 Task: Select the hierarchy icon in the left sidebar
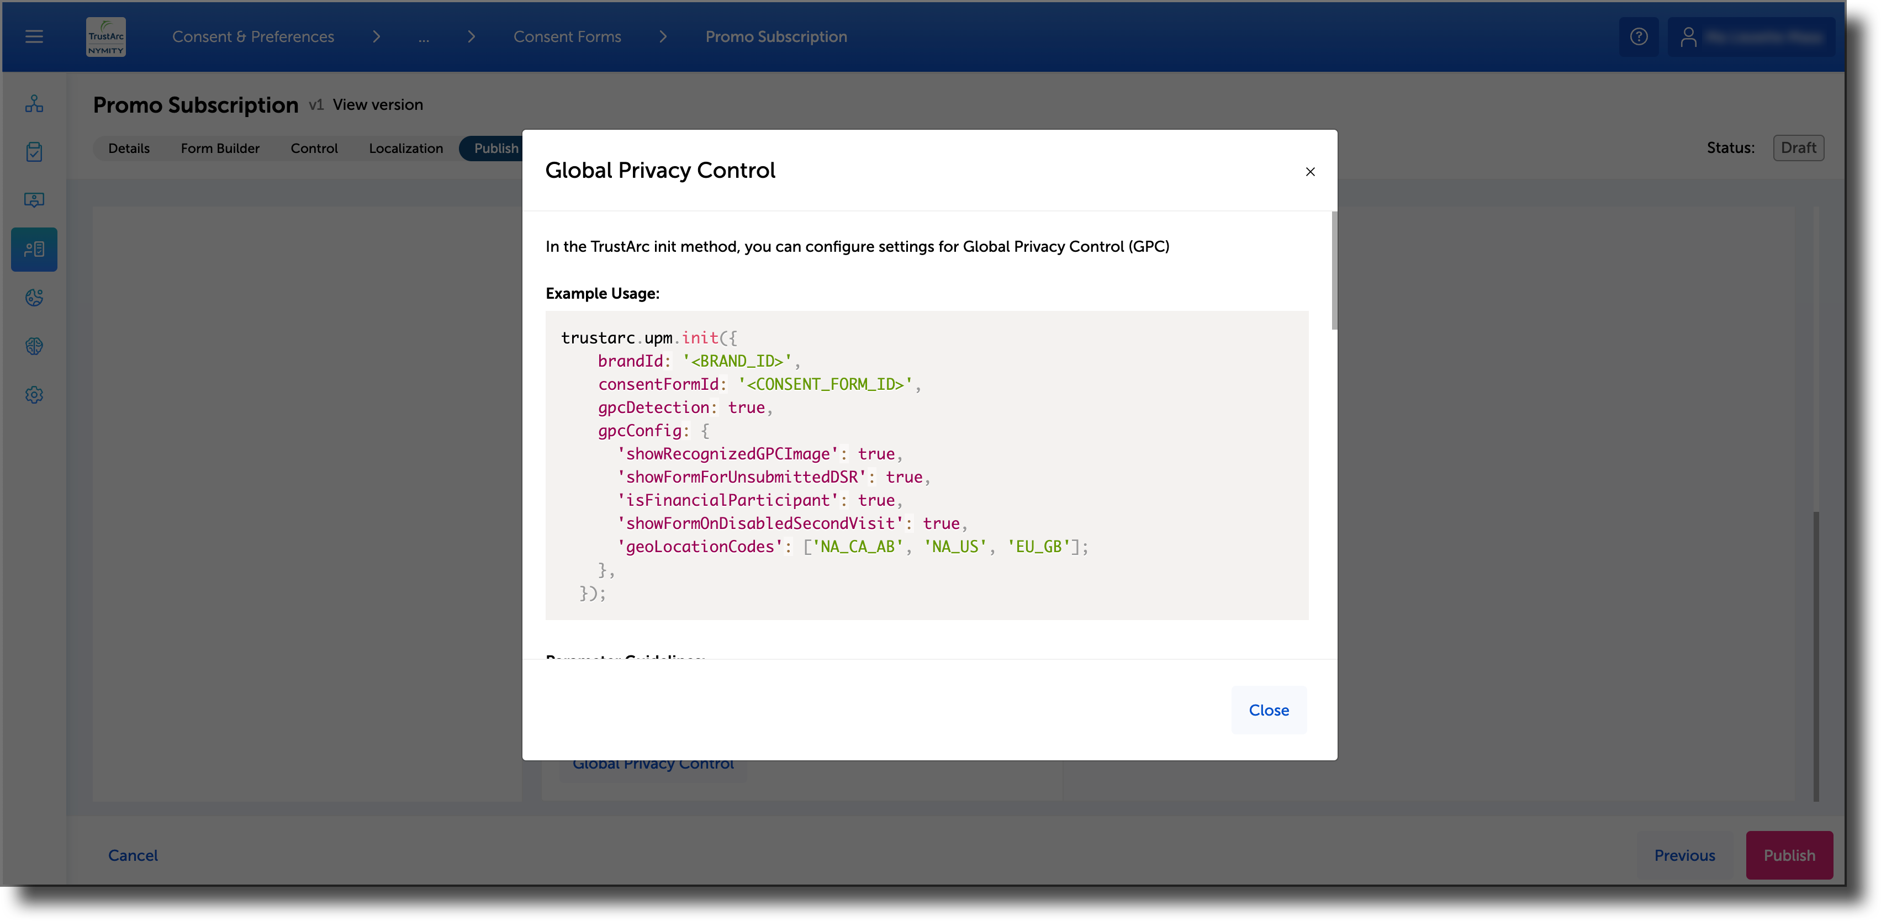34,103
